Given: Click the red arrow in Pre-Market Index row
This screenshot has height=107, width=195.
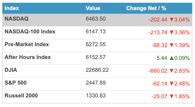Looking at the screenshot, I should pos(172,45).
